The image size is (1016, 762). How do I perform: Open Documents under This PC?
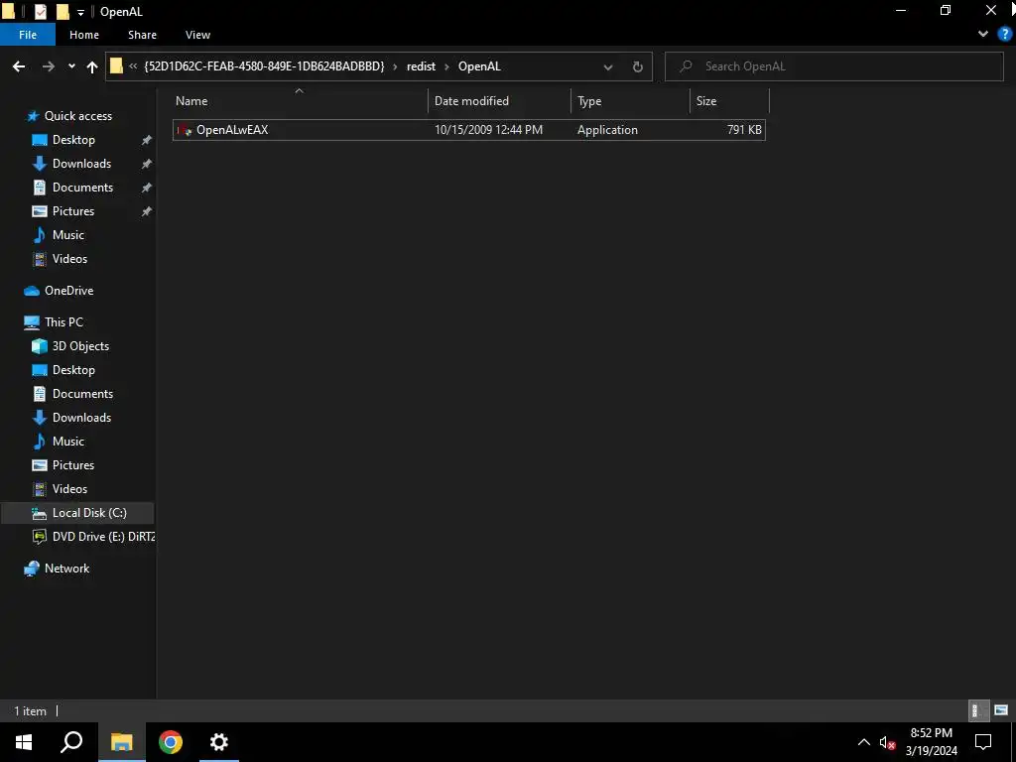click(x=82, y=394)
